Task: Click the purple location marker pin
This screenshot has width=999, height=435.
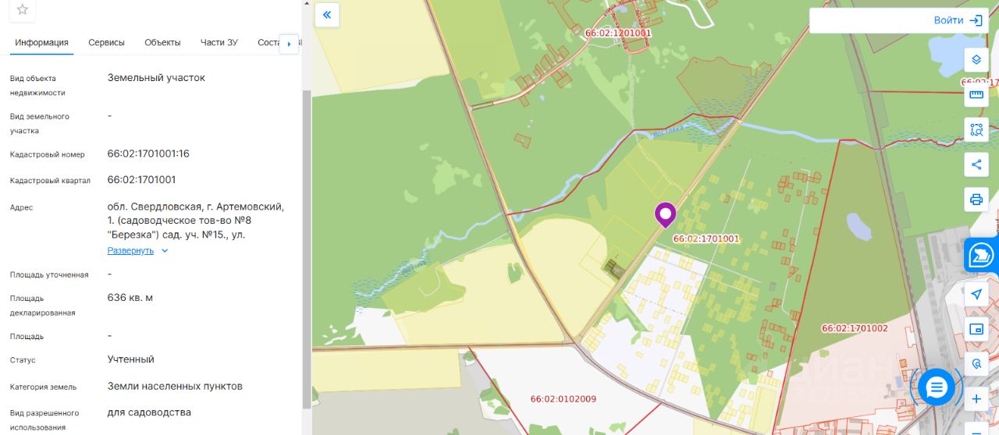Action: point(665,214)
